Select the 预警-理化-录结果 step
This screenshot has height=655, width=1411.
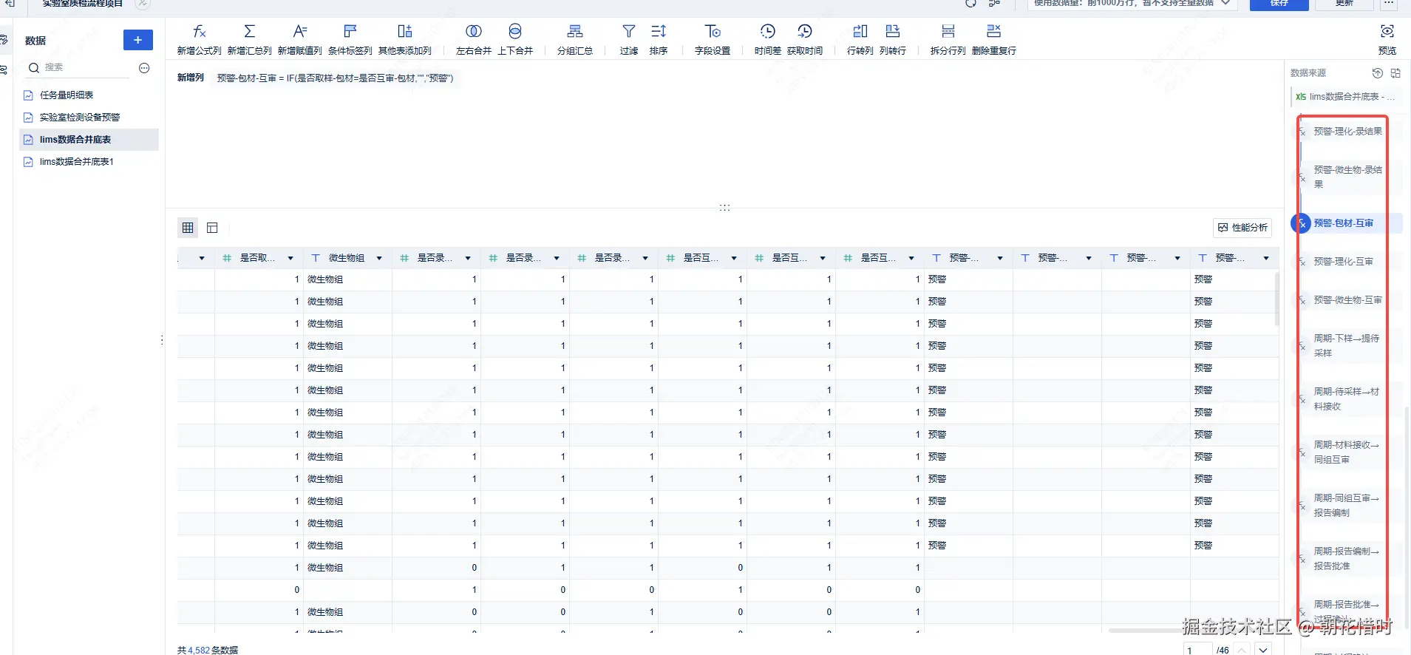pos(1347,132)
